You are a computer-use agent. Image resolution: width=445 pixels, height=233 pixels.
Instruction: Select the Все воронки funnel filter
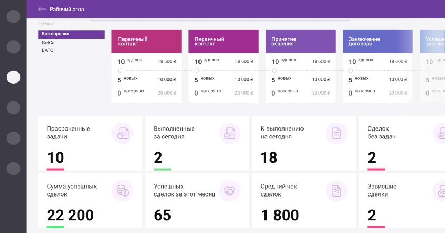(71, 34)
